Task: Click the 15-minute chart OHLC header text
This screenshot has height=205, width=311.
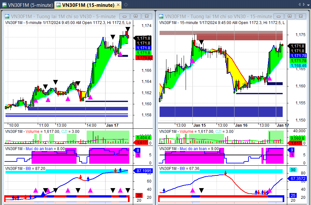Action: point(222,22)
